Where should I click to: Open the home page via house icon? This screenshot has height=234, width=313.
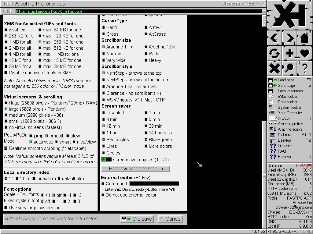305,37
